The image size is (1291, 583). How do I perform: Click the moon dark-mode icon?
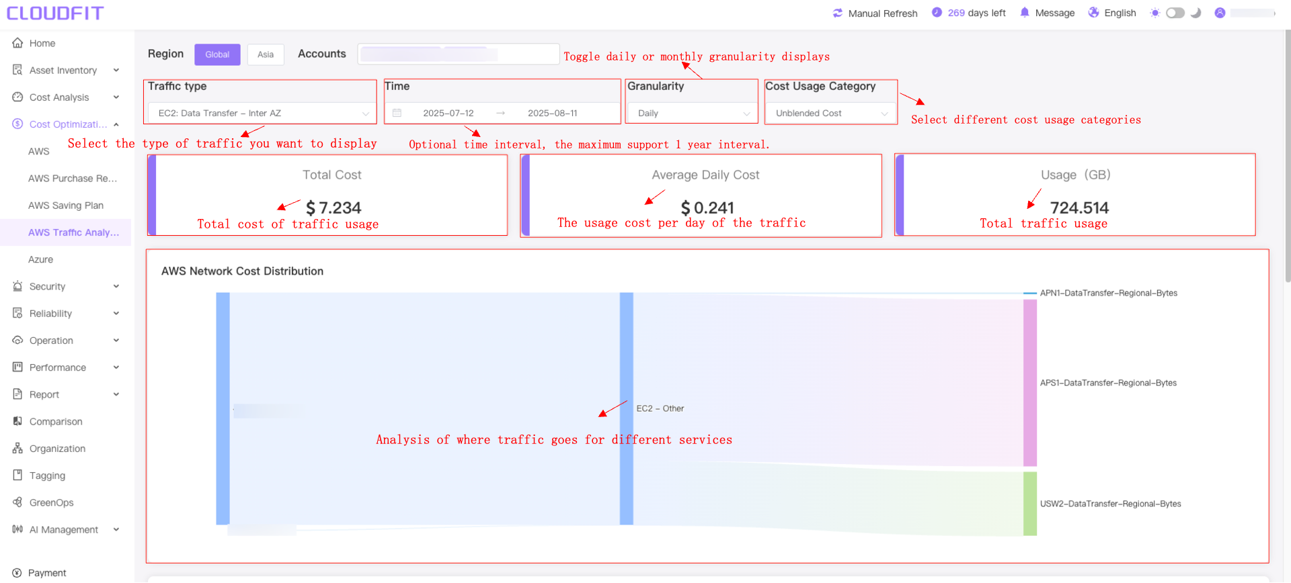tap(1196, 13)
